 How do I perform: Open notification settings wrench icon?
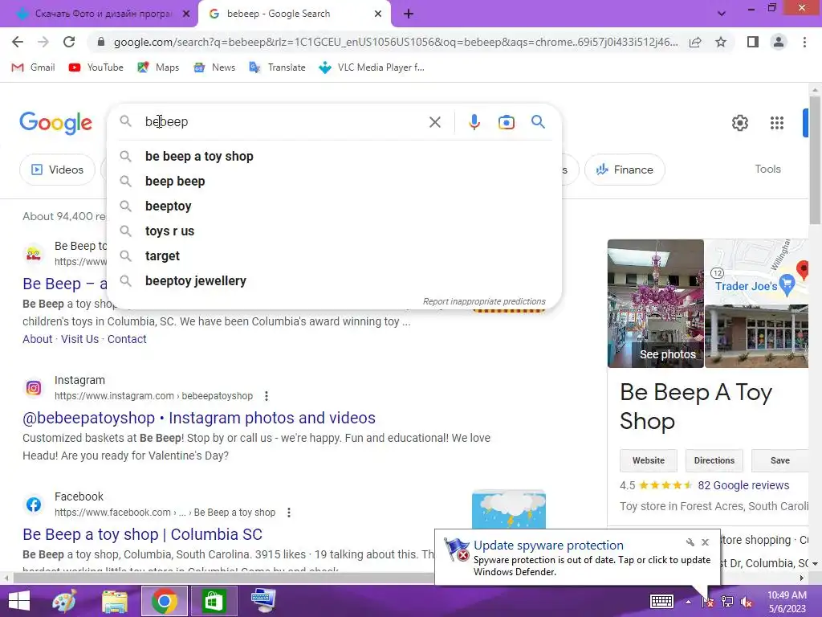point(690,542)
